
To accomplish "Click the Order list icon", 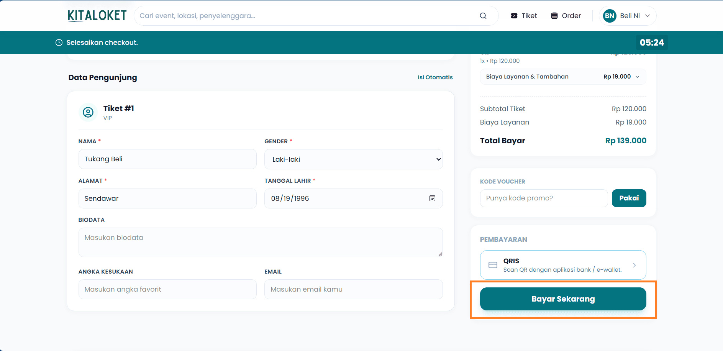I will point(554,16).
